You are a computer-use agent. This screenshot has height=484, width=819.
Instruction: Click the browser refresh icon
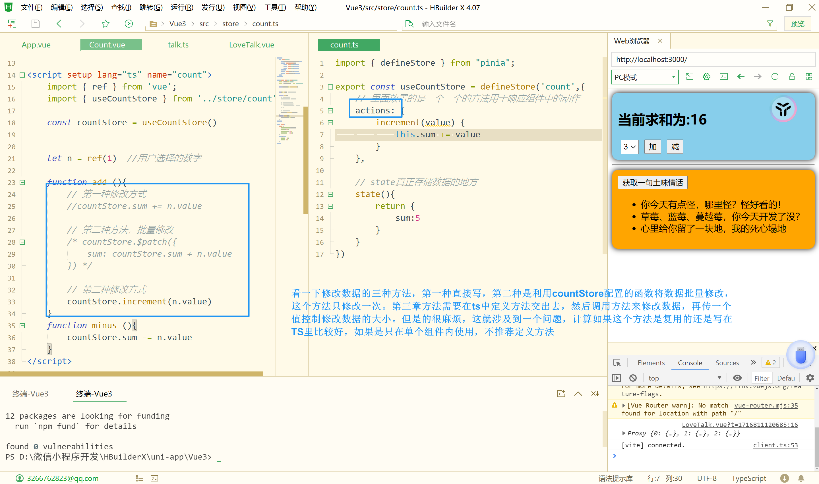point(775,77)
